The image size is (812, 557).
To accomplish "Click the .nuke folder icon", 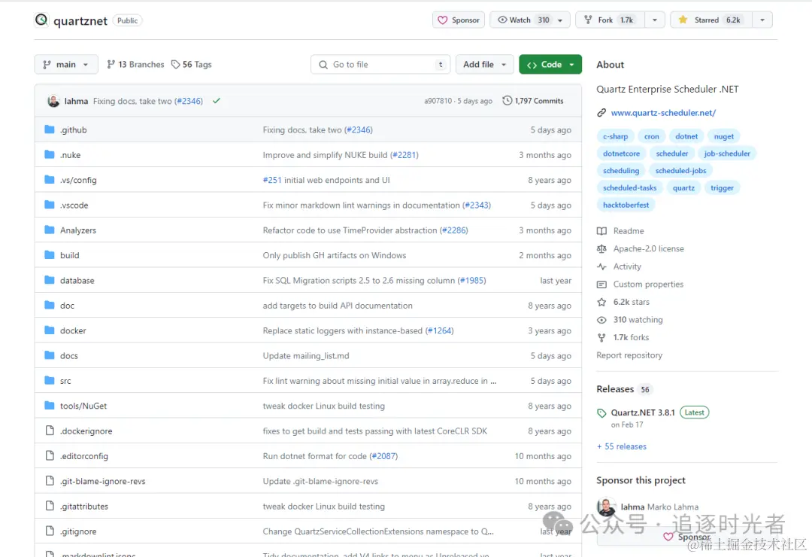I will [x=49, y=154].
